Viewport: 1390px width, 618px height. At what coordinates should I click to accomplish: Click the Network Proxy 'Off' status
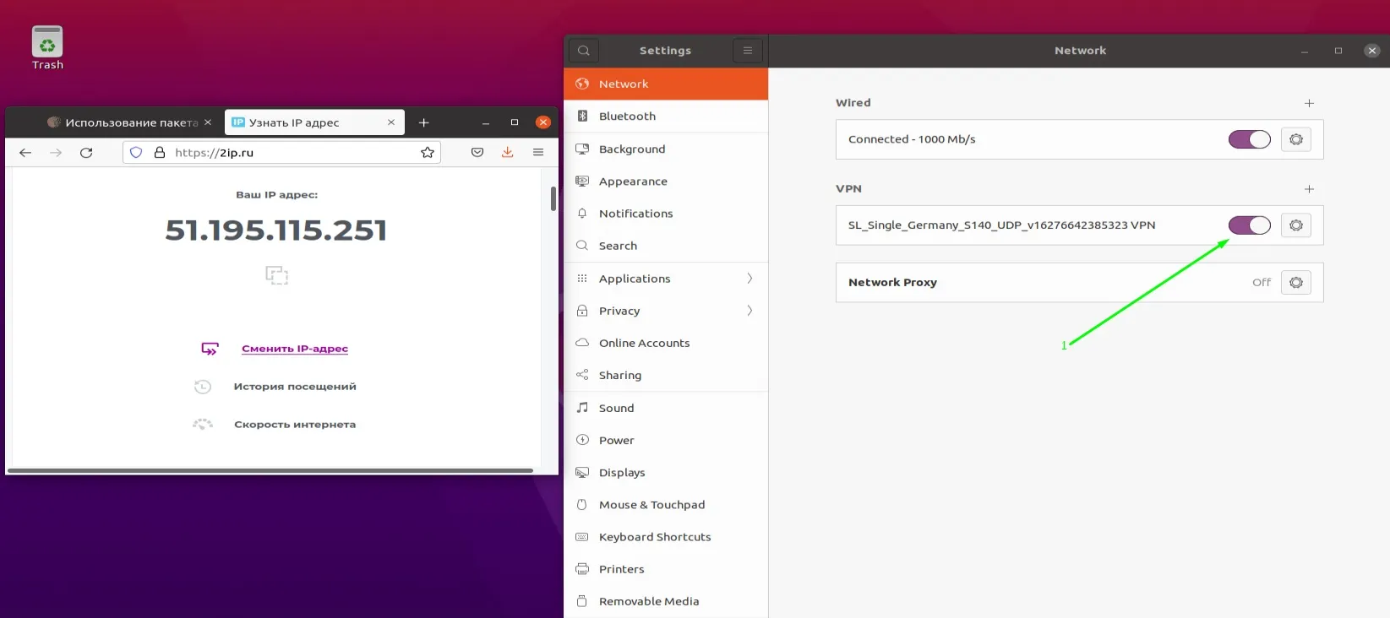(x=1262, y=283)
